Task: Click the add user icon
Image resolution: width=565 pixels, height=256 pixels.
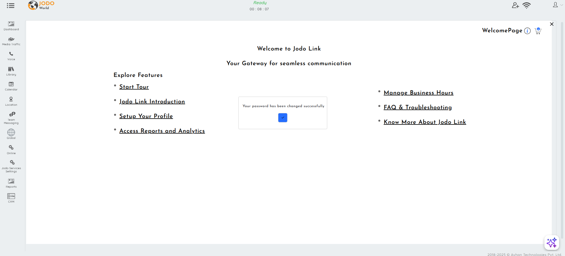Action: pos(515,5)
